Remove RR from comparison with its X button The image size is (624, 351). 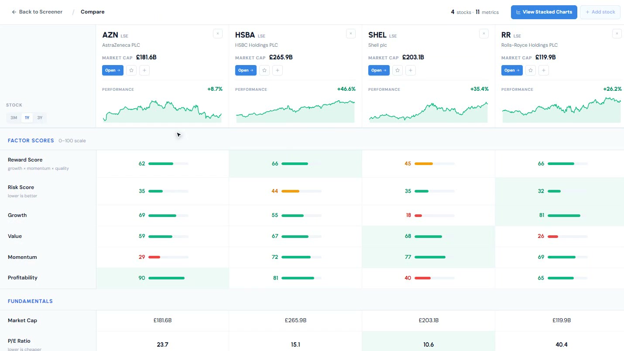click(x=617, y=34)
